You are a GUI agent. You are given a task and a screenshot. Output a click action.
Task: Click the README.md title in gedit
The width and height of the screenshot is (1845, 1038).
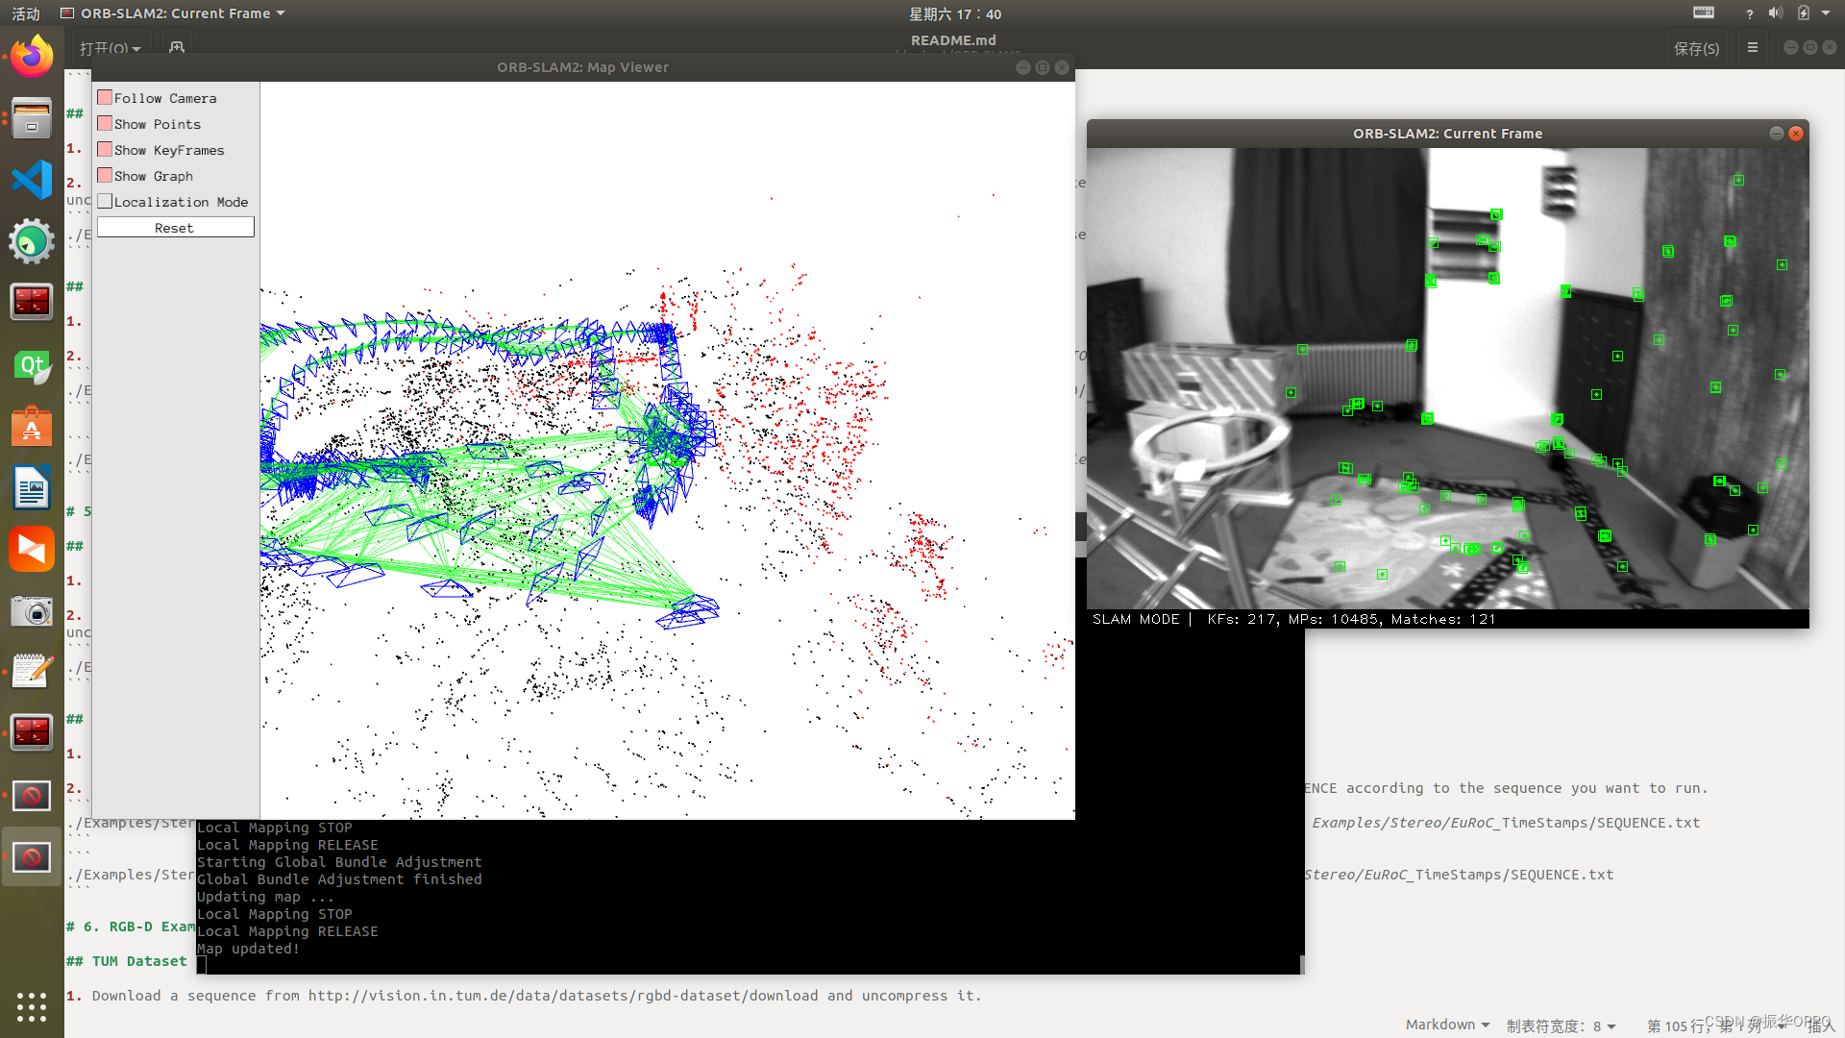pyautogui.click(x=953, y=40)
